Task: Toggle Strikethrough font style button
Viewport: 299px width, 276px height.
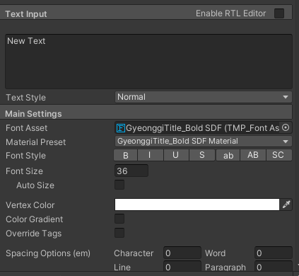Action: point(202,155)
